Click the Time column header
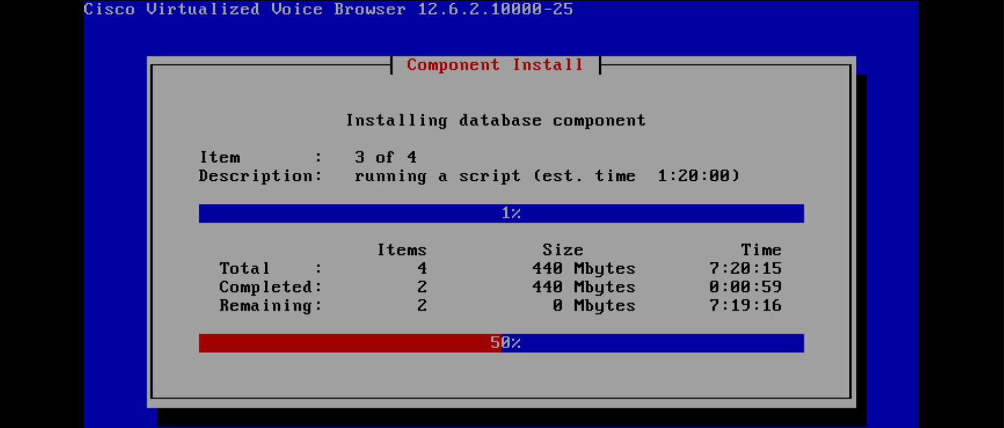Viewport: 1004px width, 428px height. click(761, 250)
